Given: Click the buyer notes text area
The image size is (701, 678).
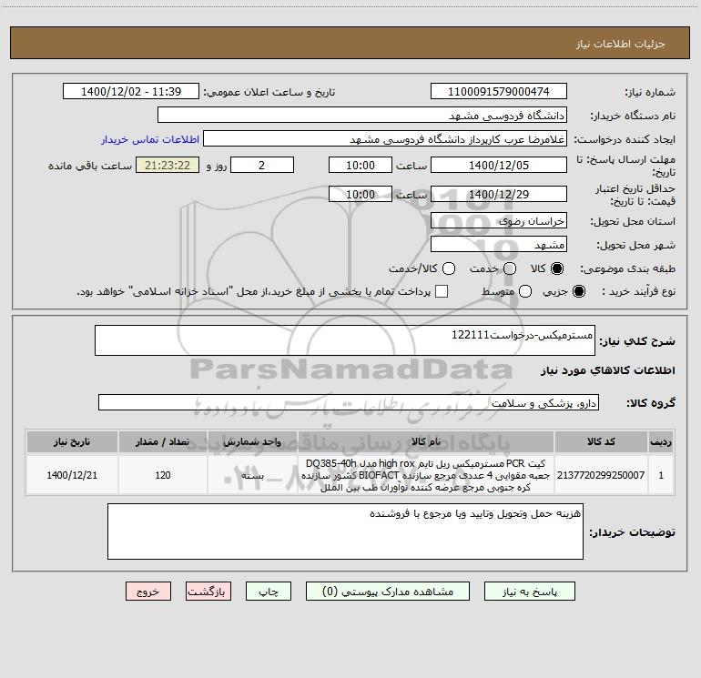Looking at the screenshot, I should (x=345, y=531).
